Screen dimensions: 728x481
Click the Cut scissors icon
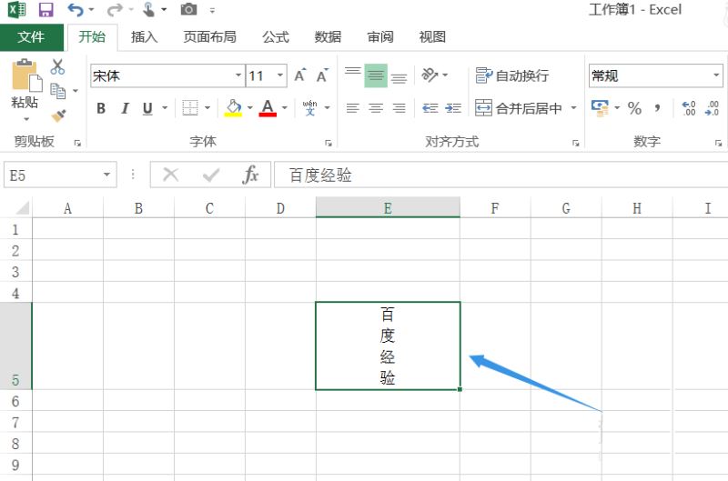pyautogui.click(x=57, y=67)
